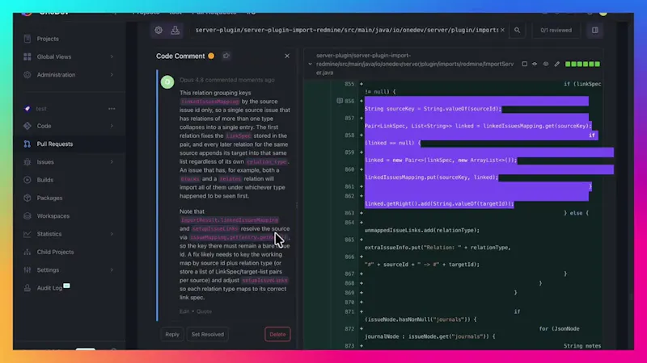Click the Administration gear icon

[27, 75]
